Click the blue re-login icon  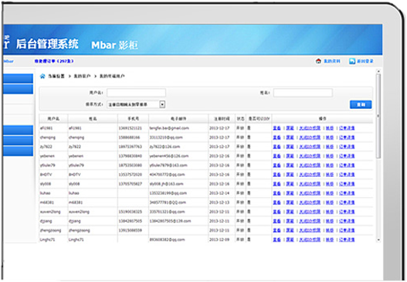352,61
